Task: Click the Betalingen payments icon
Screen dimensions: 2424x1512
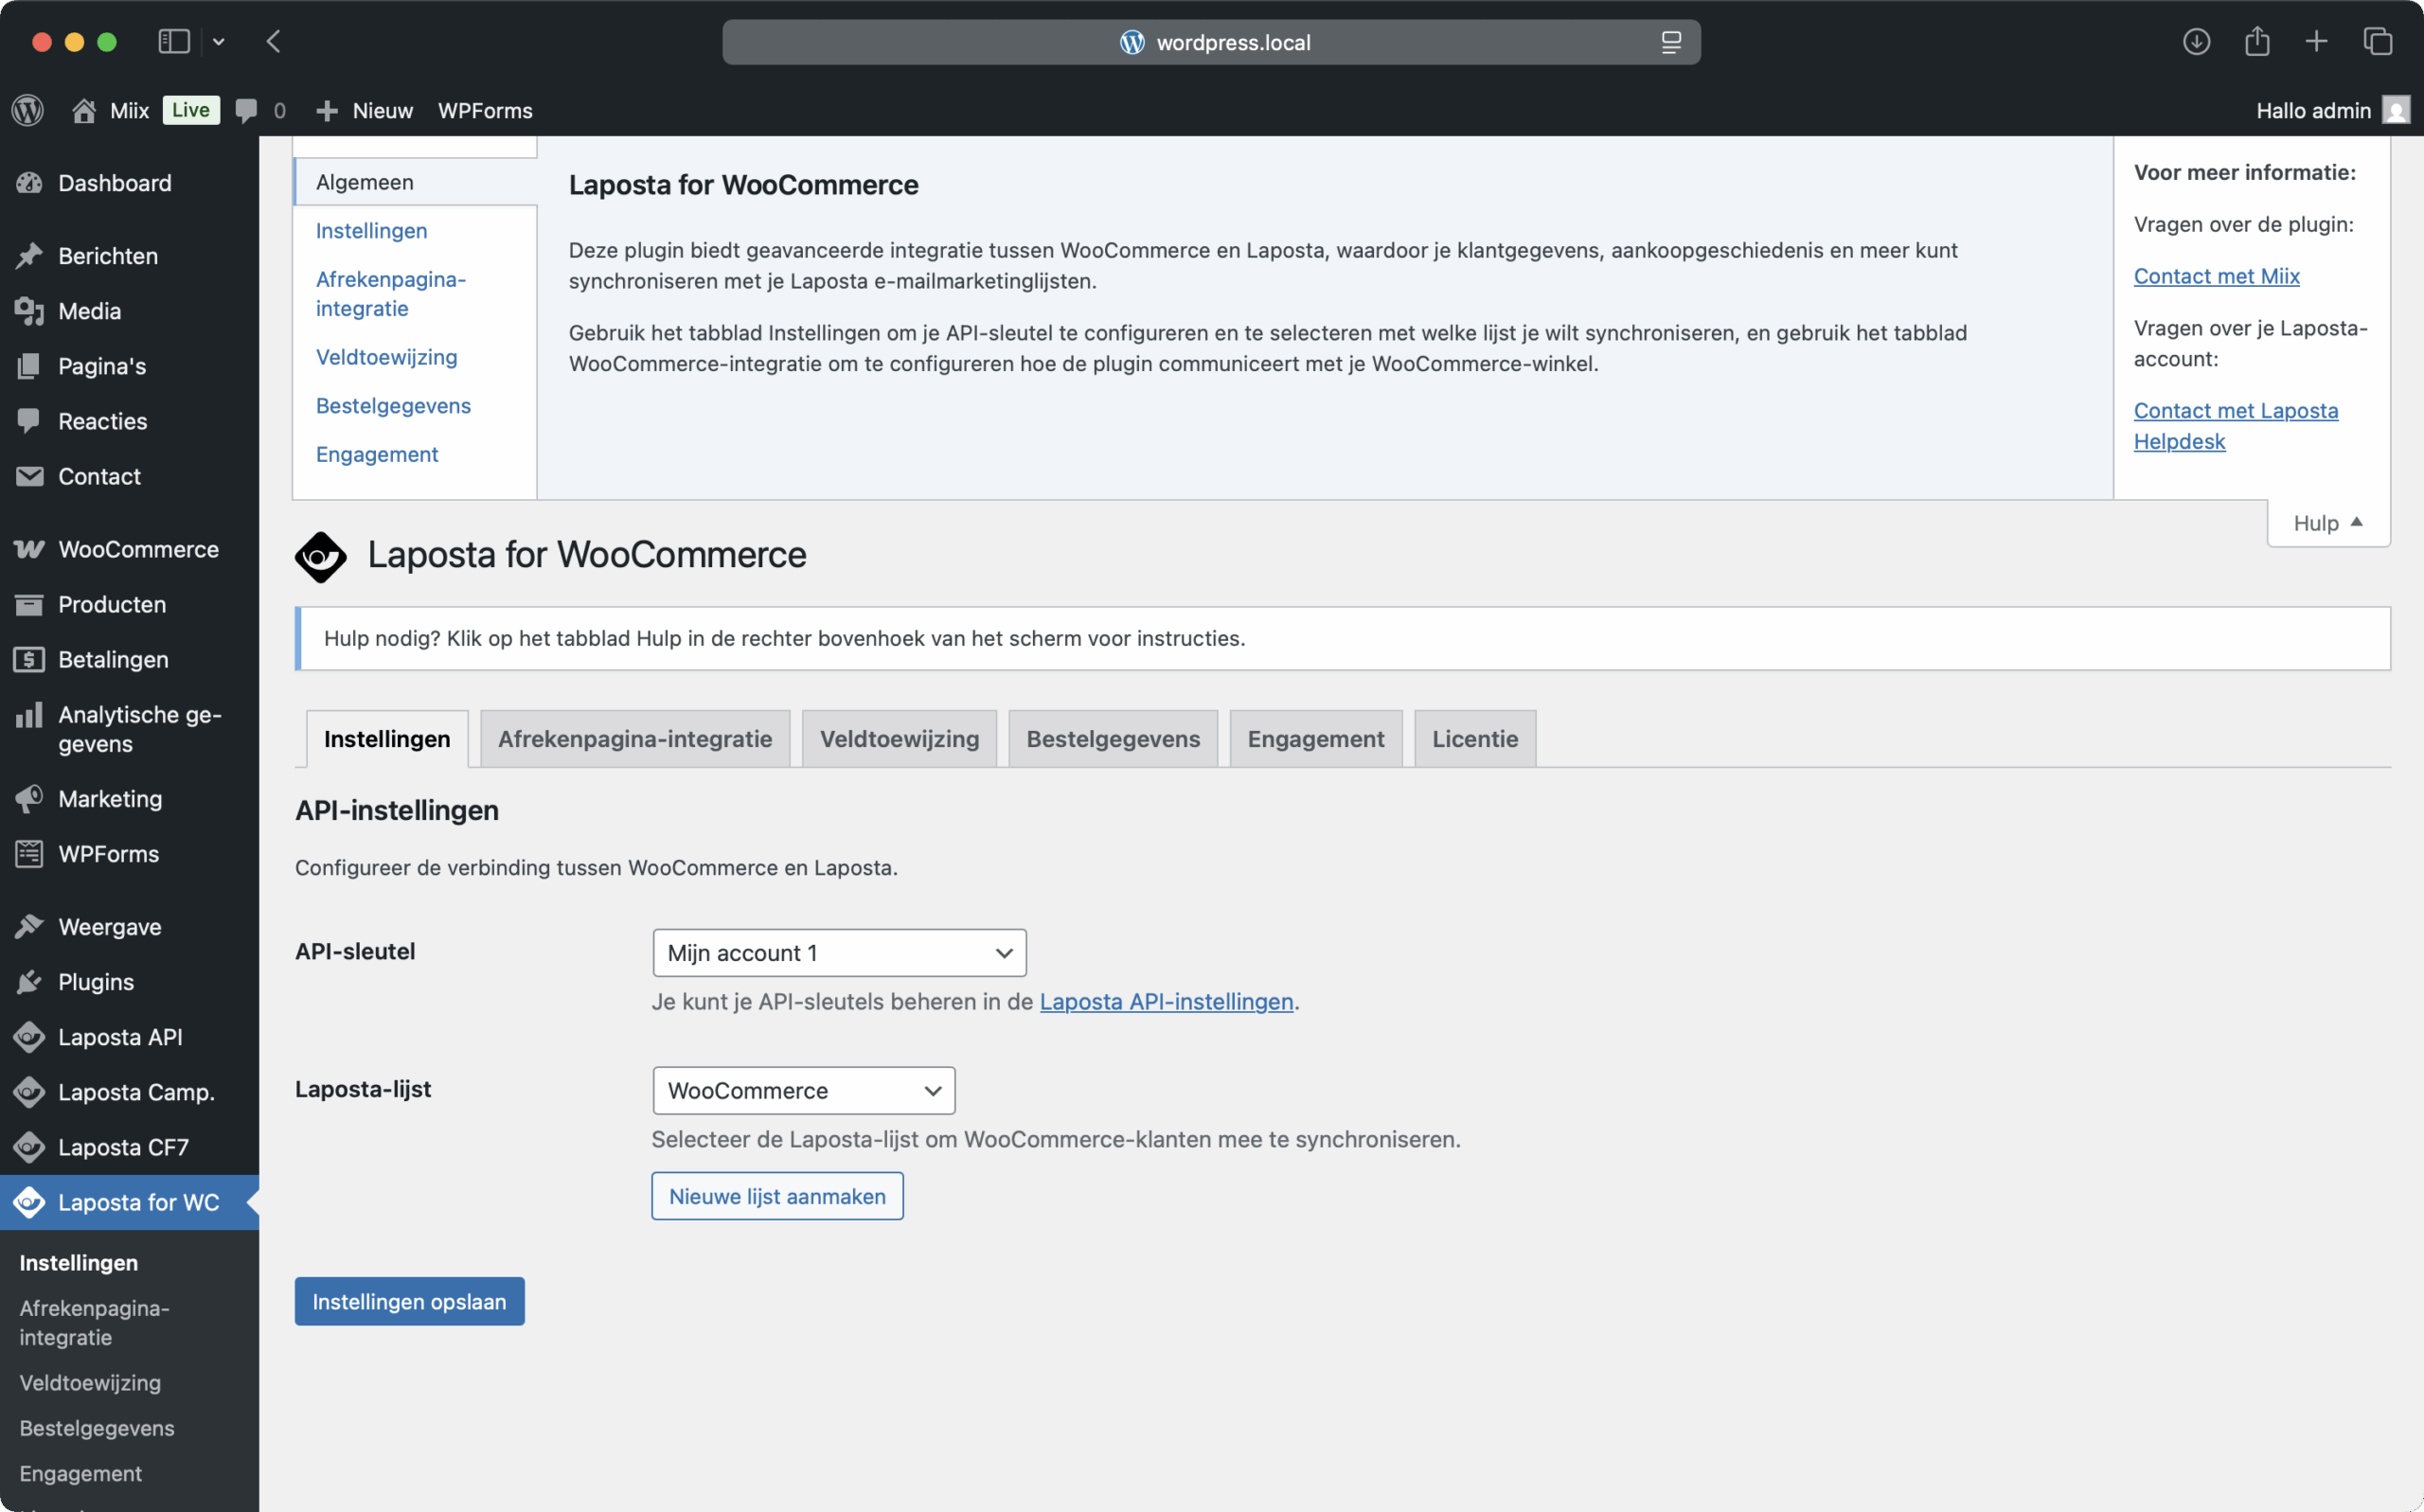Action: click(x=29, y=659)
